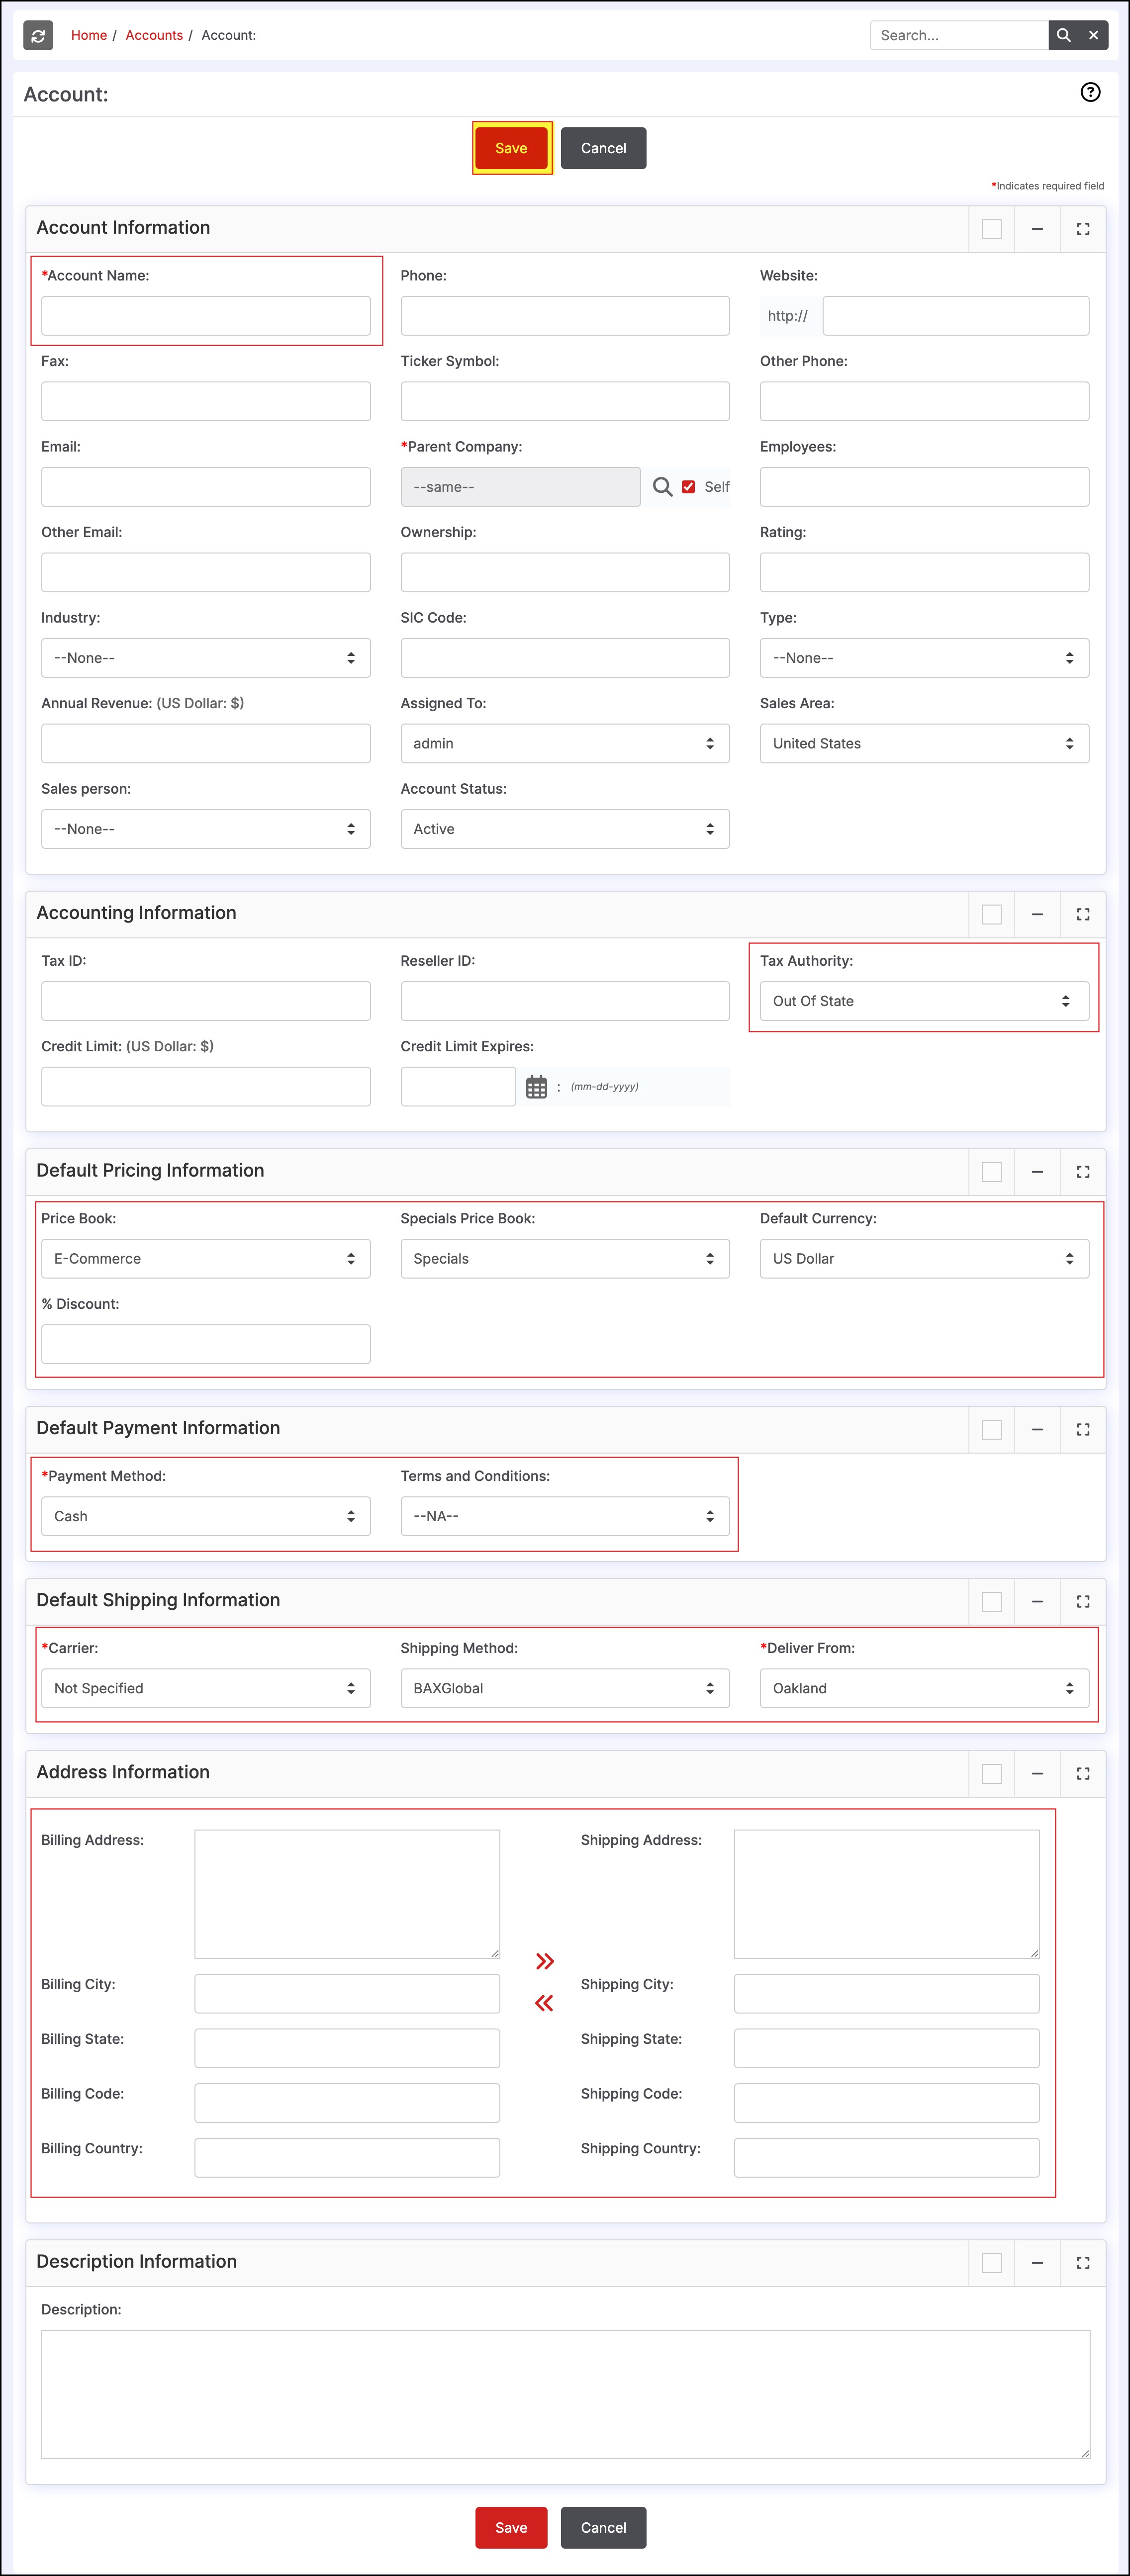
Task: Click the Billing Address text area
Action: 347,1895
